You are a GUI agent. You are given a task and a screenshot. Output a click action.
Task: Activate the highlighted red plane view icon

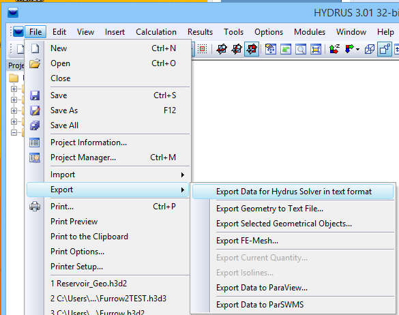(252, 49)
